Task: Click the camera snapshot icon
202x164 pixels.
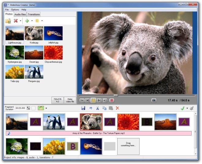Action: pos(154,100)
